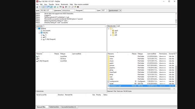Screen dimensions: 195x109
Task: Open the Server menu
Action: tap(57, 4)
